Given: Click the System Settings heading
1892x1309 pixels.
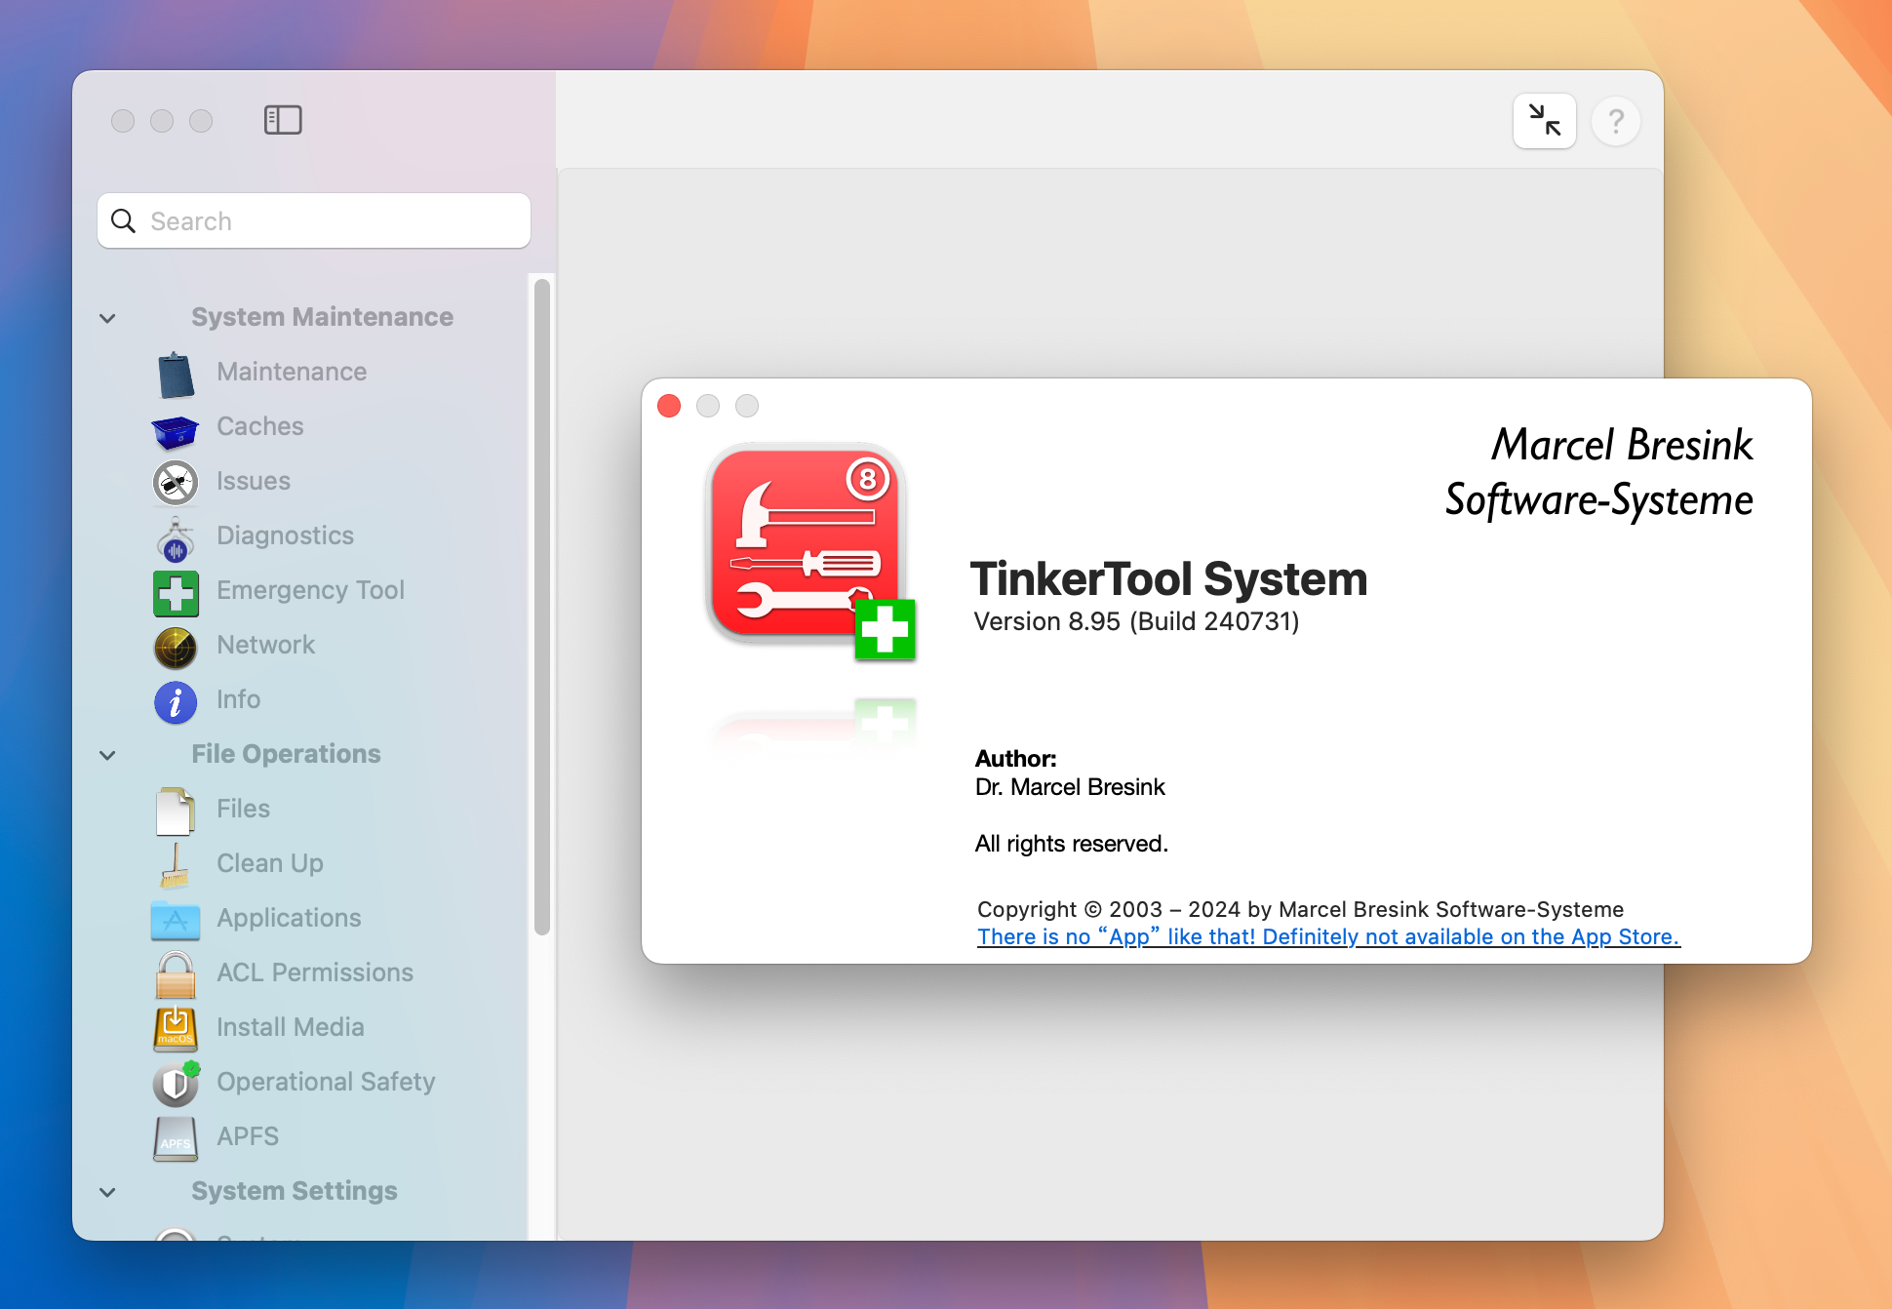Looking at the screenshot, I should (295, 1191).
